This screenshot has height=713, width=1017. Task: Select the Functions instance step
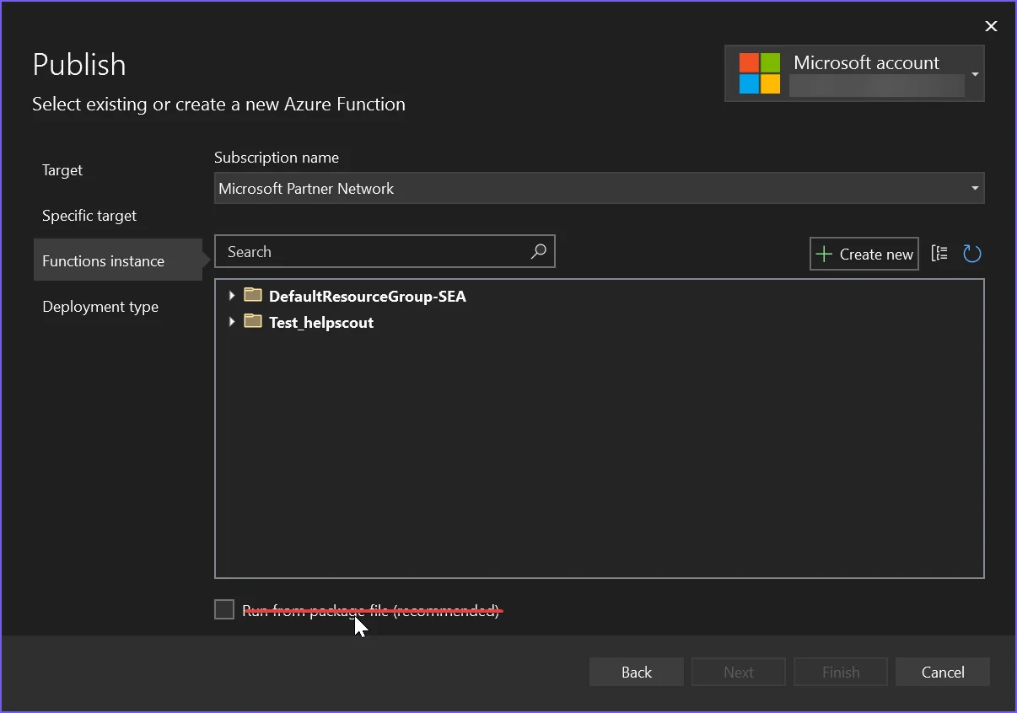(103, 261)
